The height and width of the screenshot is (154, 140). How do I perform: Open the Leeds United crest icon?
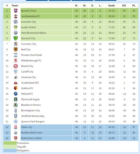16,27
